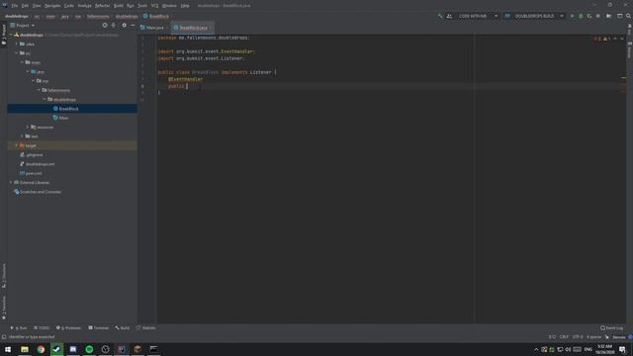Start debugging with the bug icon
This screenshot has height=356, width=633.
pos(581,16)
